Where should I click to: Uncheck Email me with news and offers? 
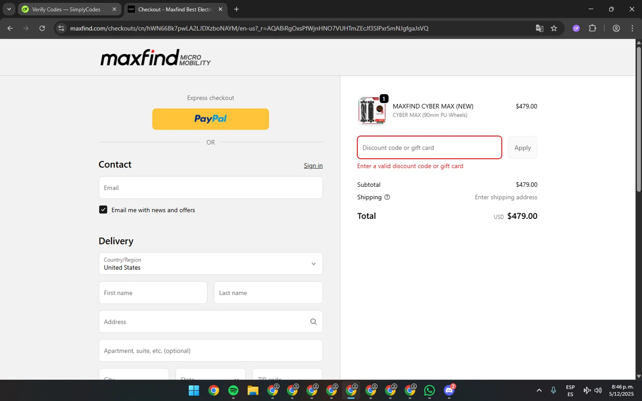pyautogui.click(x=103, y=209)
